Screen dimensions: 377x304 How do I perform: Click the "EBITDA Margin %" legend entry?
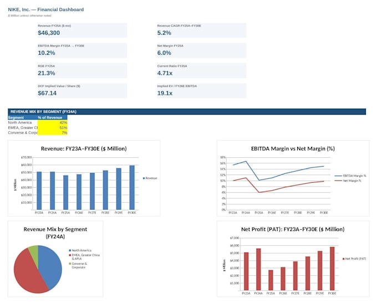pos(350,176)
